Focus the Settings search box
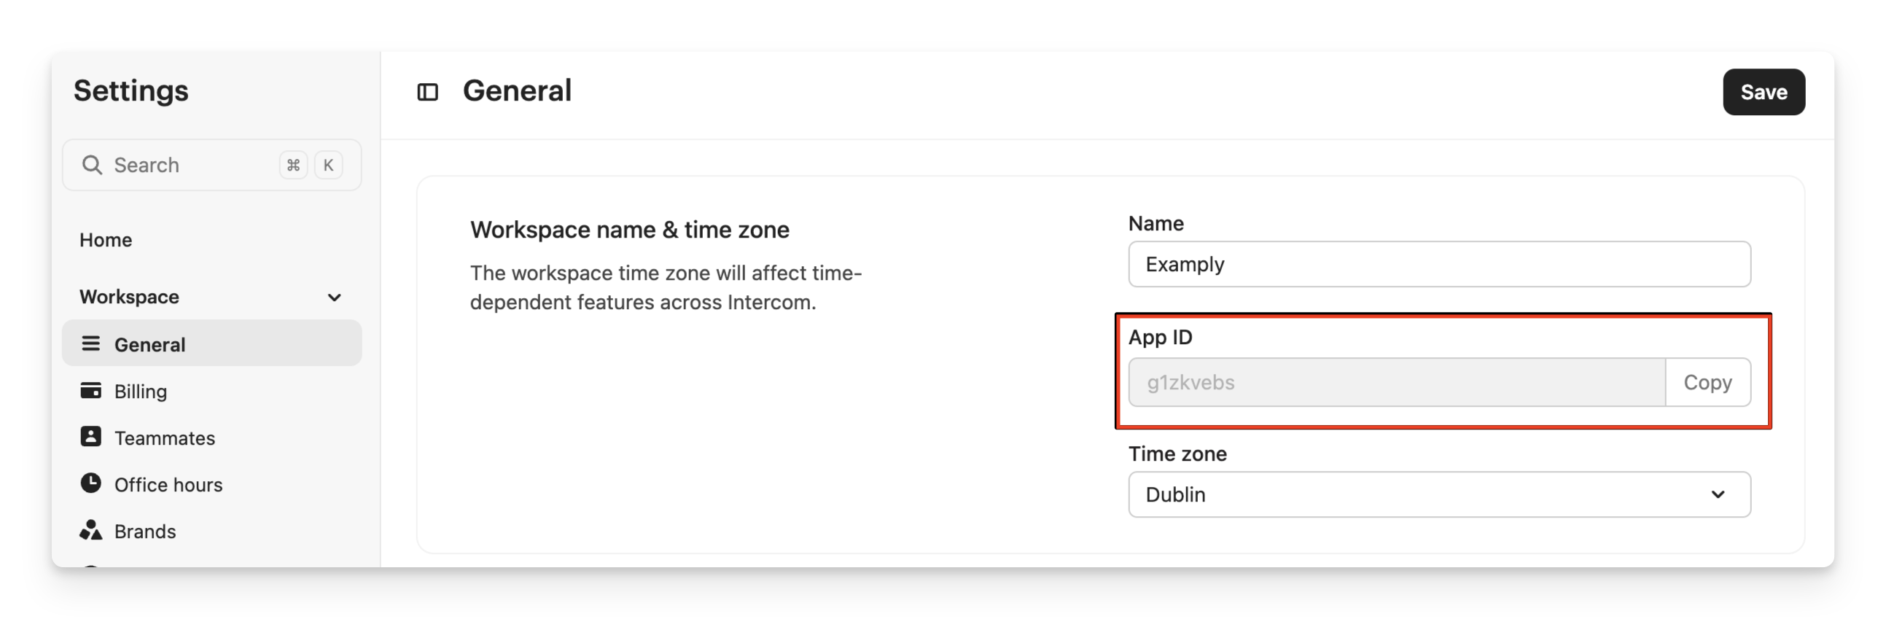 190,166
